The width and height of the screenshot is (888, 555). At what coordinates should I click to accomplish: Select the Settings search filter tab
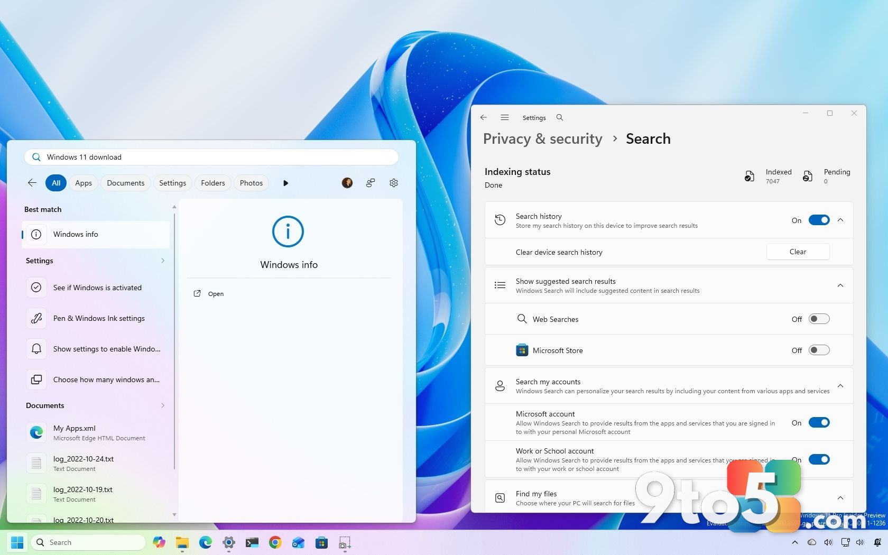tap(173, 183)
